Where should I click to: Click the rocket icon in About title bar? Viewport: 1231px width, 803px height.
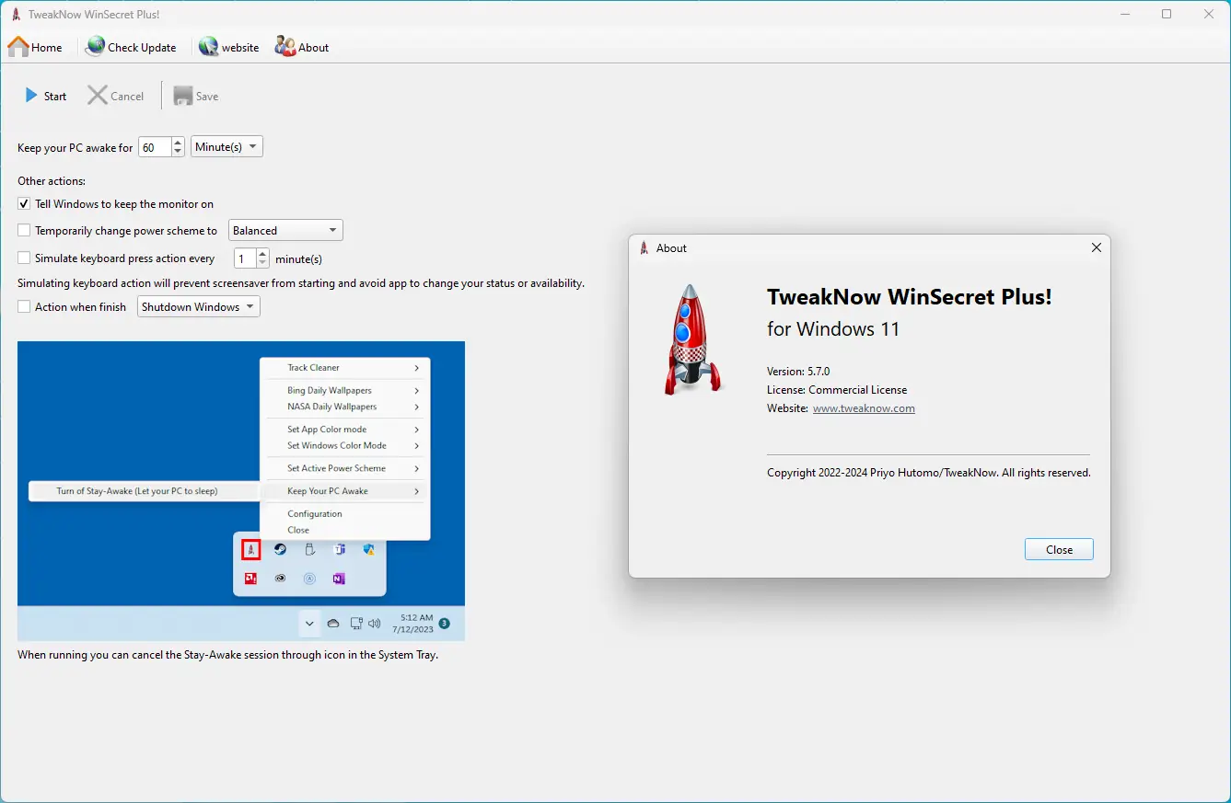(645, 247)
